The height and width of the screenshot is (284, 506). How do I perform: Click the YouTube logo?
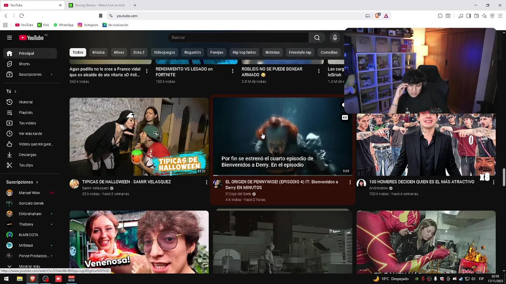tap(31, 37)
